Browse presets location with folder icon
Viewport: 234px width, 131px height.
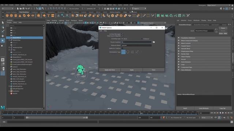(x=154, y=42)
